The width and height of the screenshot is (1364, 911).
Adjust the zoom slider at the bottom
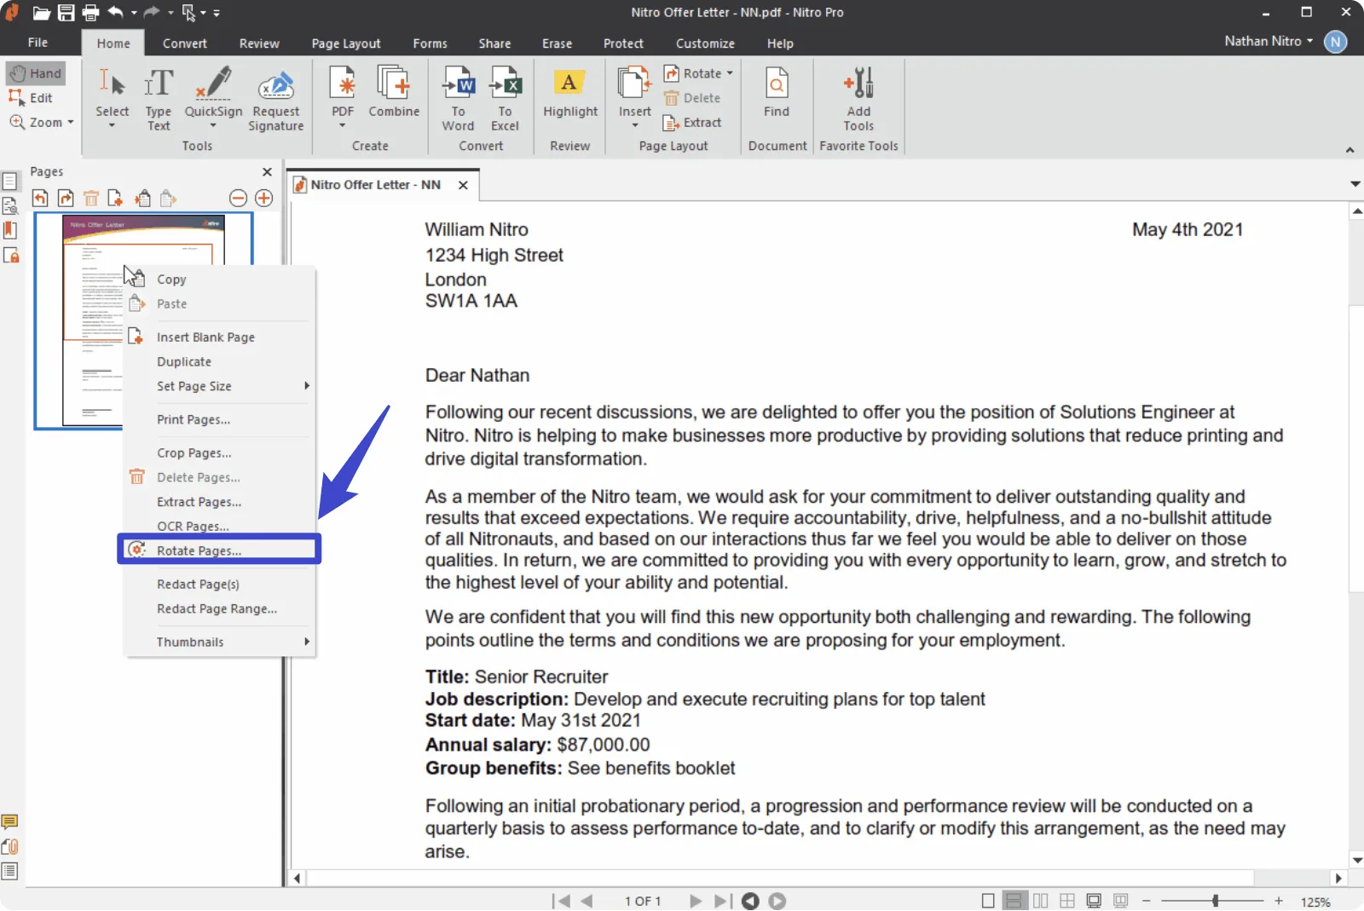pos(1214,900)
